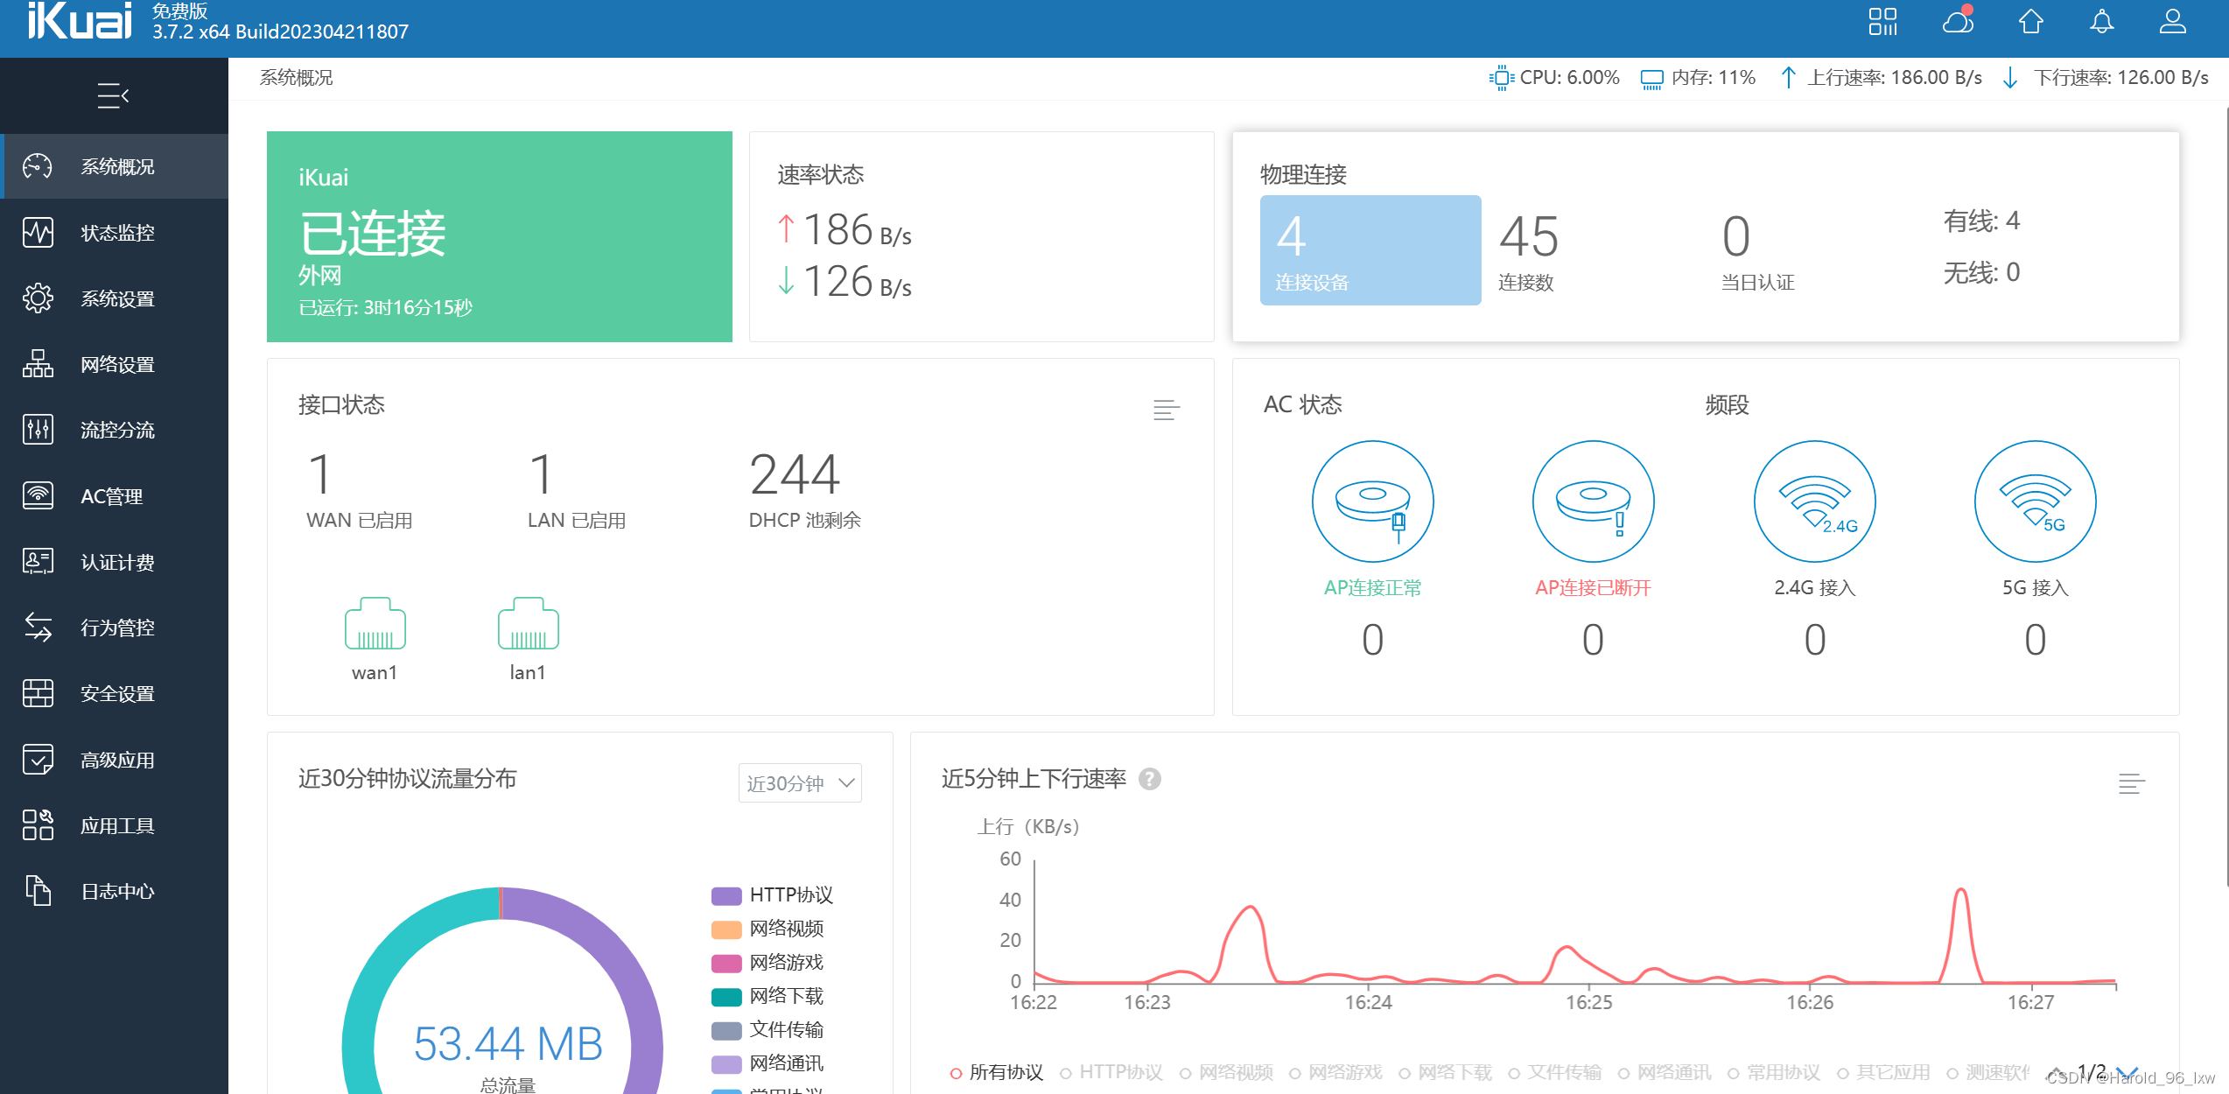This screenshot has width=2229, height=1094.
Task: Open the notification bell
Action: click(x=2101, y=21)
